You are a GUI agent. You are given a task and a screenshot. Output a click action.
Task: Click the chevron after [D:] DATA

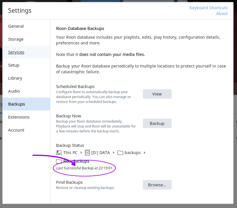pyautogui.click(x=114, y=153)
